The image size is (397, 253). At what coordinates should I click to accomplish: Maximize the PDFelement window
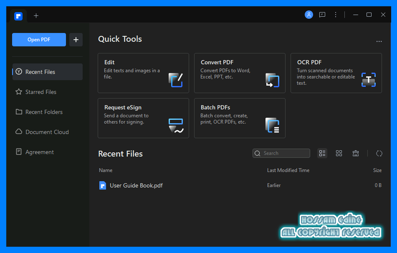click(x=369, y=15)
